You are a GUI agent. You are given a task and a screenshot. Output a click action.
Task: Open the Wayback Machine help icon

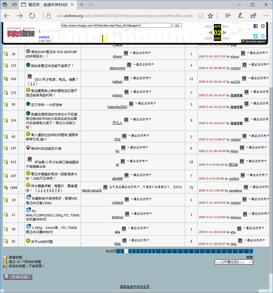(262, 36)
